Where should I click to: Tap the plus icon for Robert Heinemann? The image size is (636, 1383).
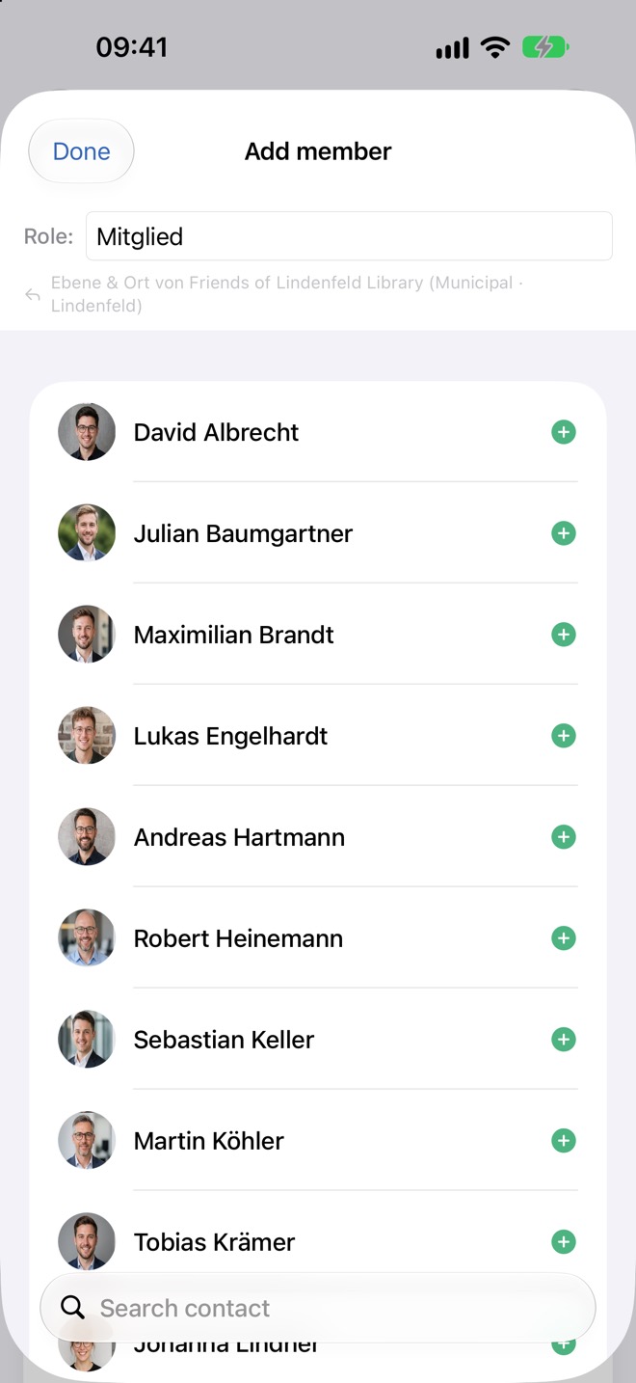coord(564,938)
